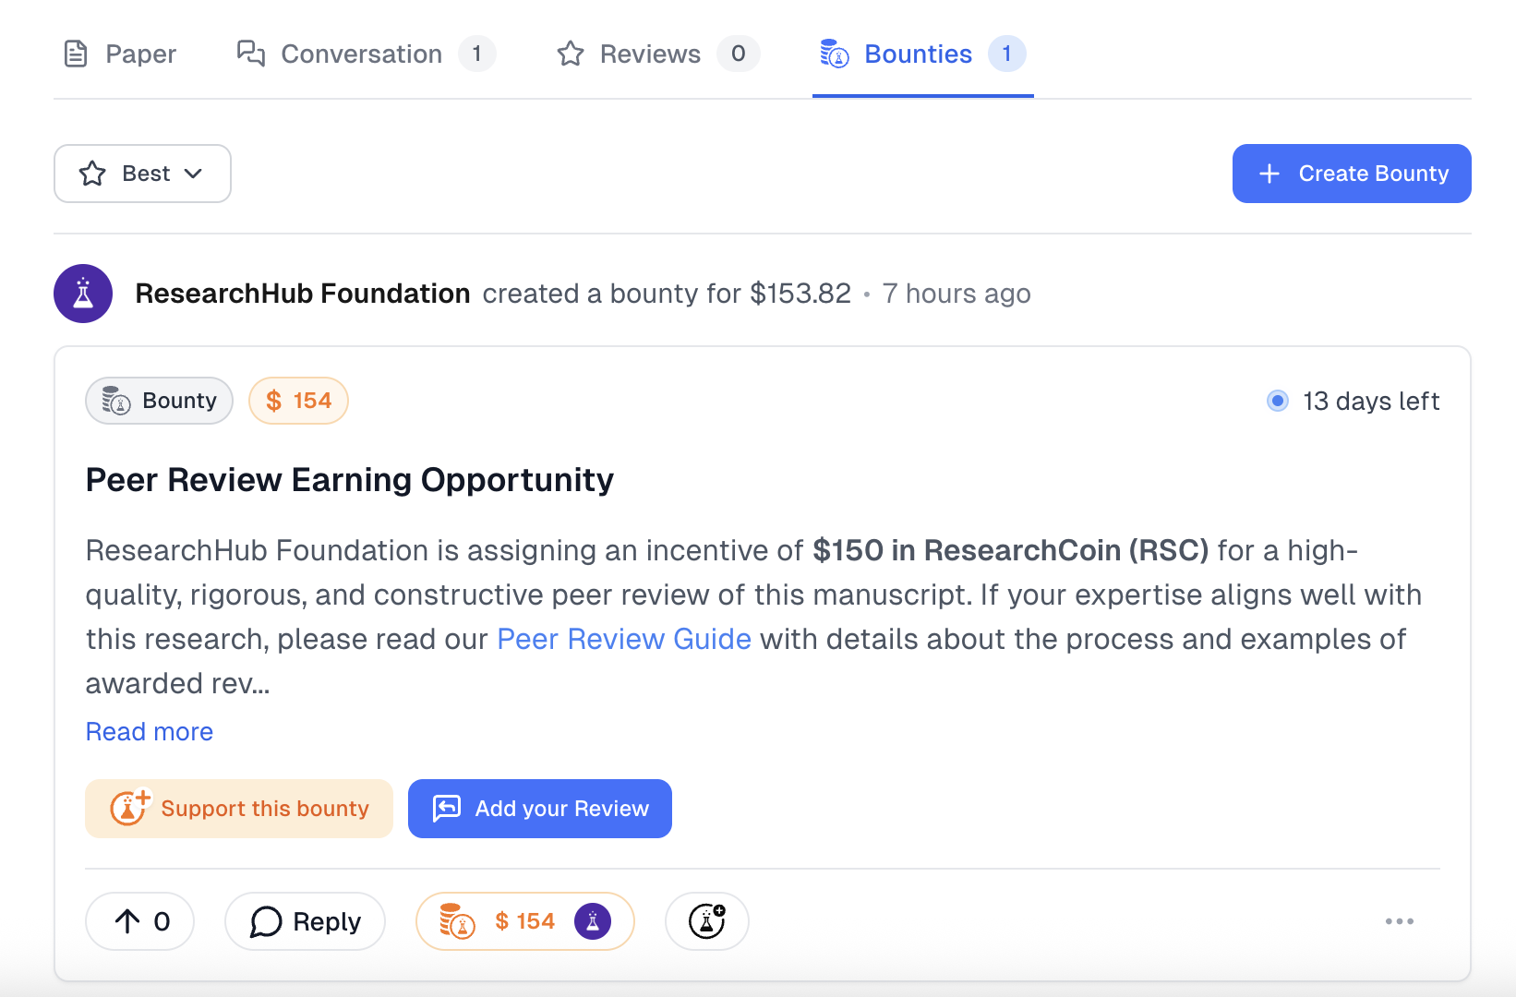1516x997 pixels.
Task: Expand bounty description with Read more
Action: pos(150,731)
